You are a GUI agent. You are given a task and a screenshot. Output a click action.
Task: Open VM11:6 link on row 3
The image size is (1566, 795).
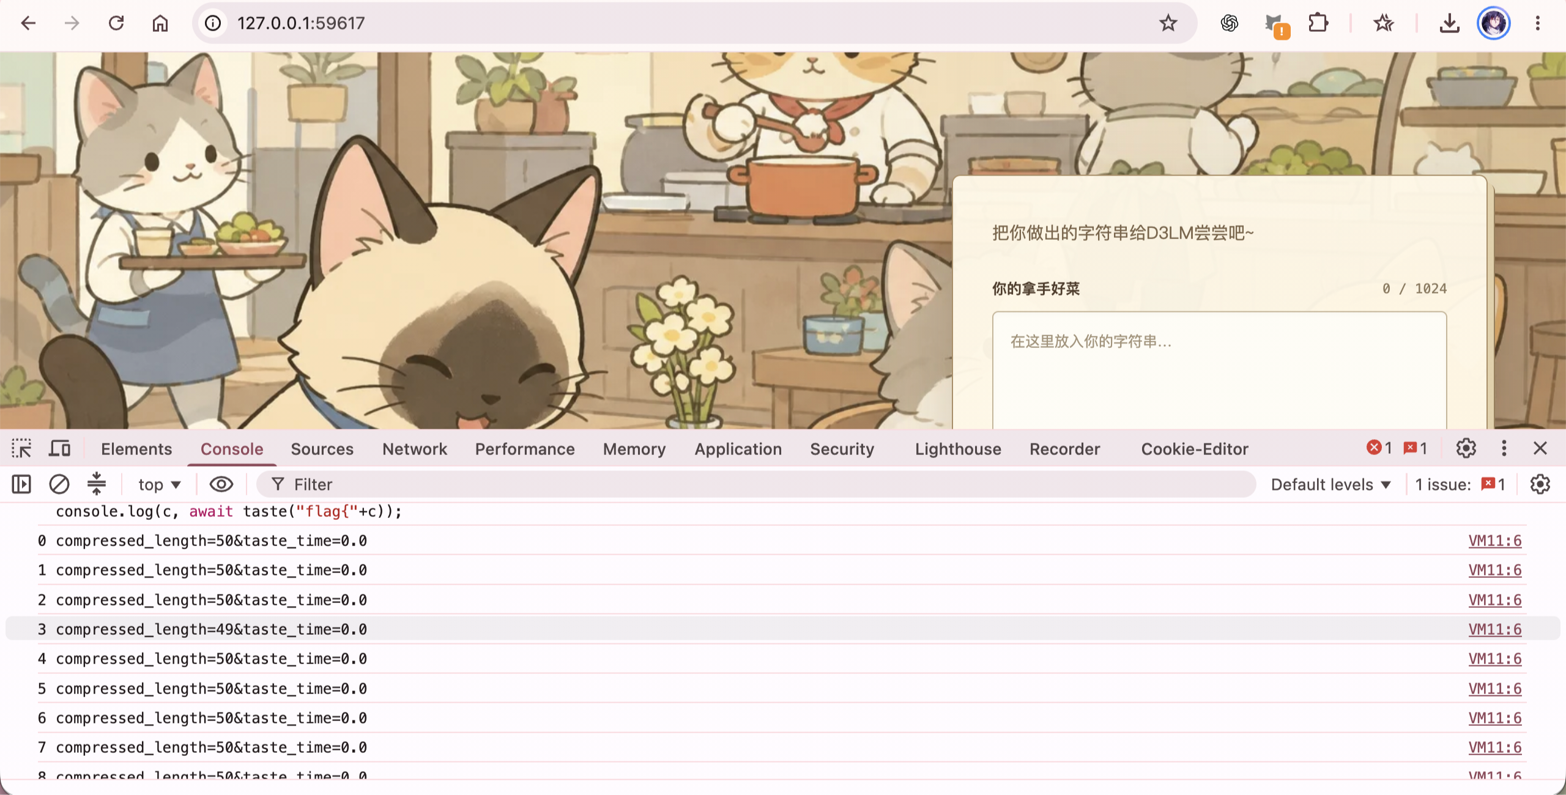click(x=1494, y=629)
